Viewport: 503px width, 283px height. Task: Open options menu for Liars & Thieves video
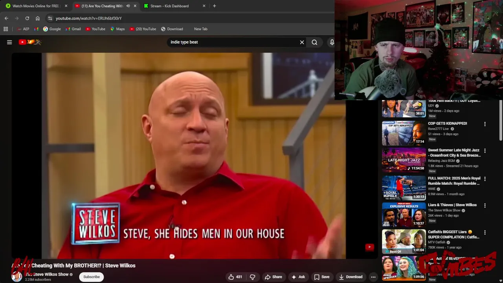485,206
